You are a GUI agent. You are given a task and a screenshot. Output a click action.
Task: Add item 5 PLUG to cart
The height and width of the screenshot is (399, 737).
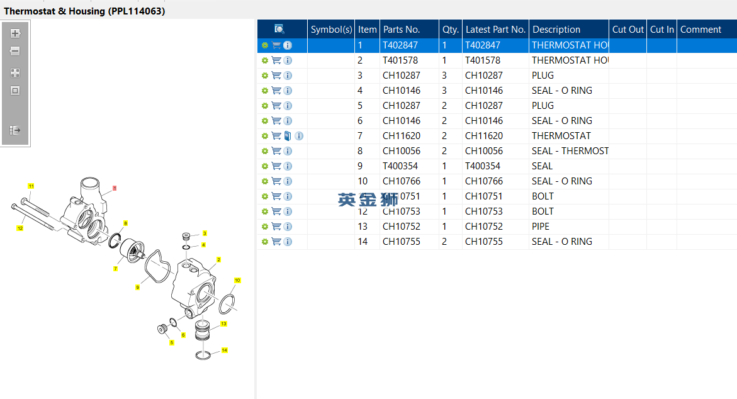coord(276,106)
